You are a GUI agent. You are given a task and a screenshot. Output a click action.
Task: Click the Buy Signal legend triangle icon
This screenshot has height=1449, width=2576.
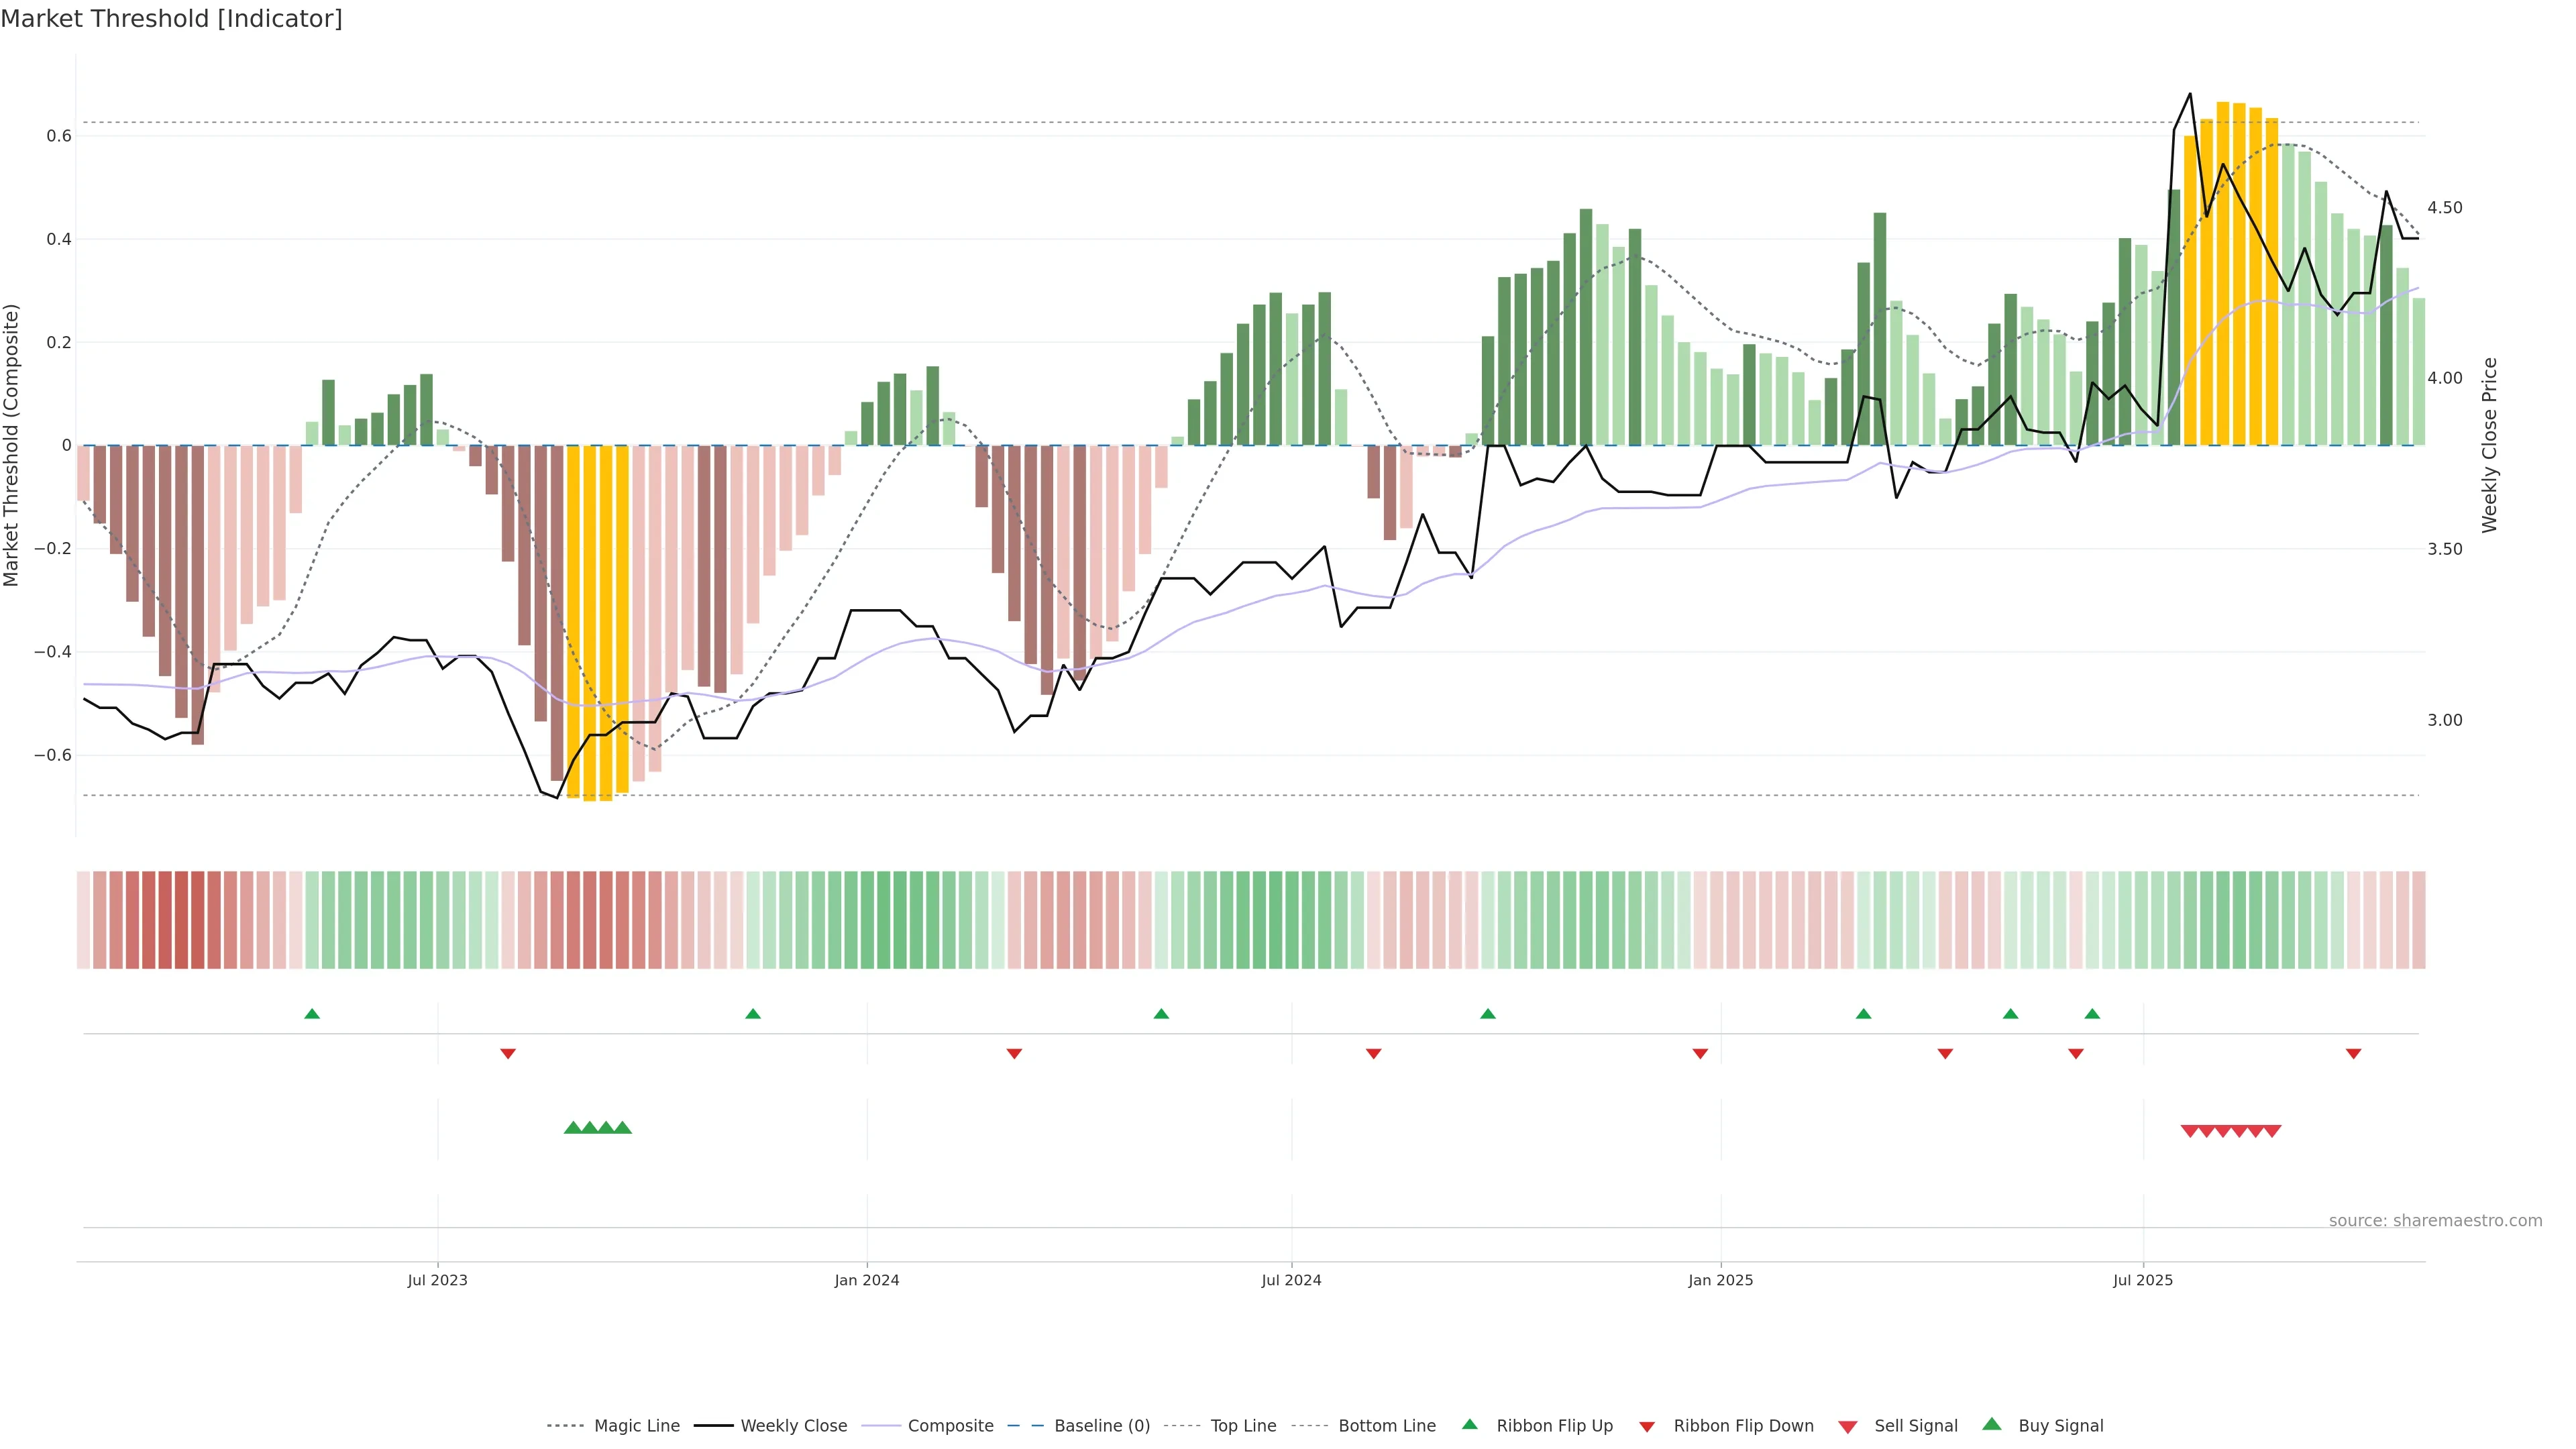coord(1991,1424)
